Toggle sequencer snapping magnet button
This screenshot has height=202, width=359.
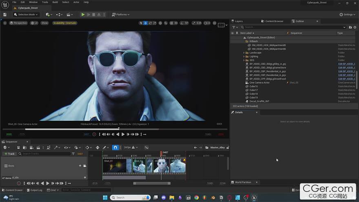click(x=115, y=147)
